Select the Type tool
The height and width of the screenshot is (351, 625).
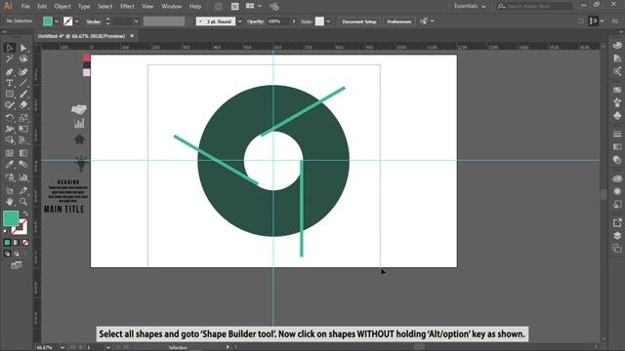(10, 83)
